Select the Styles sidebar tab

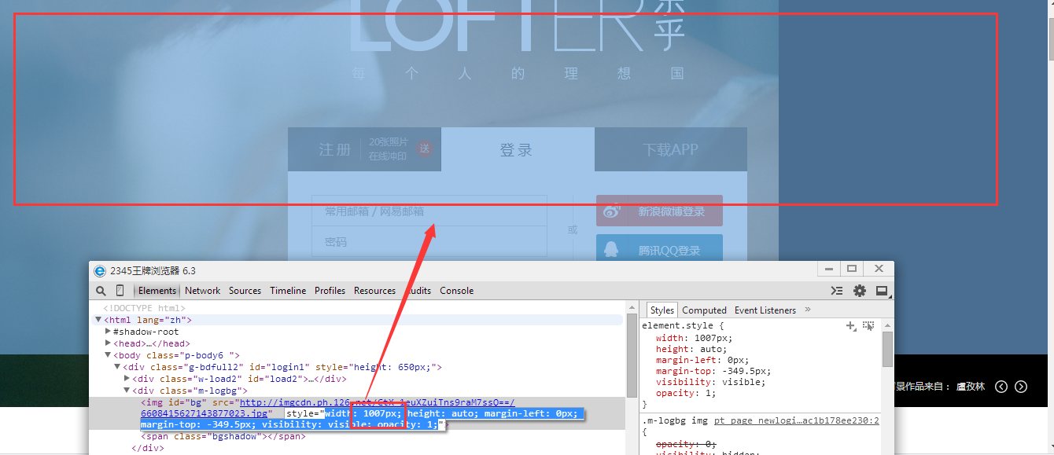(x=662, y=310)
